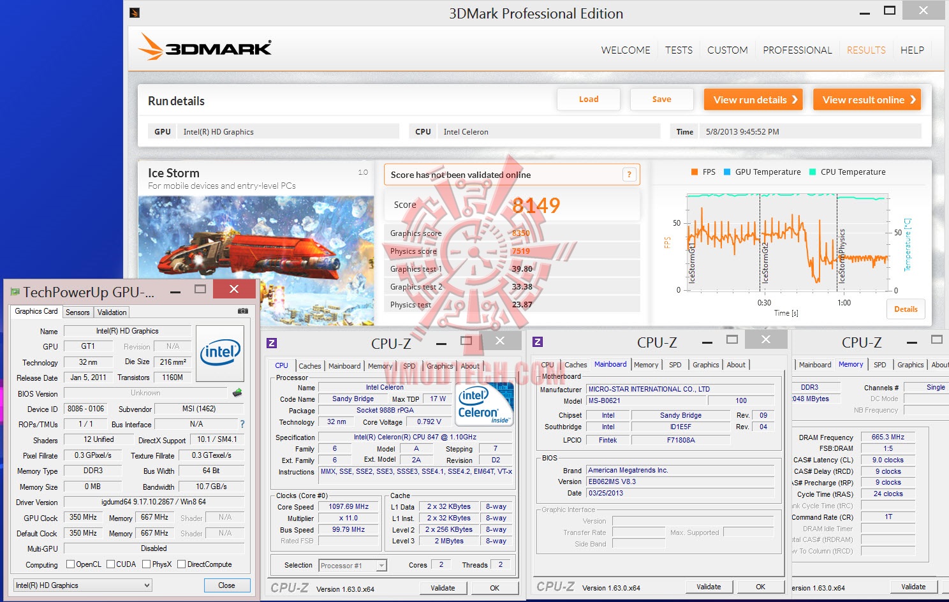Click the orange FPS legend swatch
Viewport: 949px width, 602px height.
tap(695, 172)
